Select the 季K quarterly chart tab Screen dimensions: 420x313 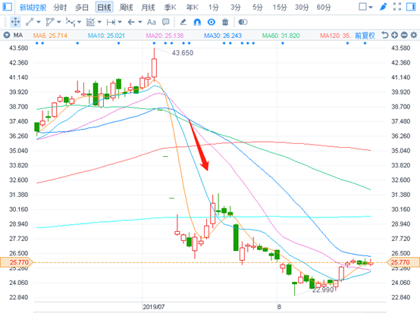click(170, 8)
